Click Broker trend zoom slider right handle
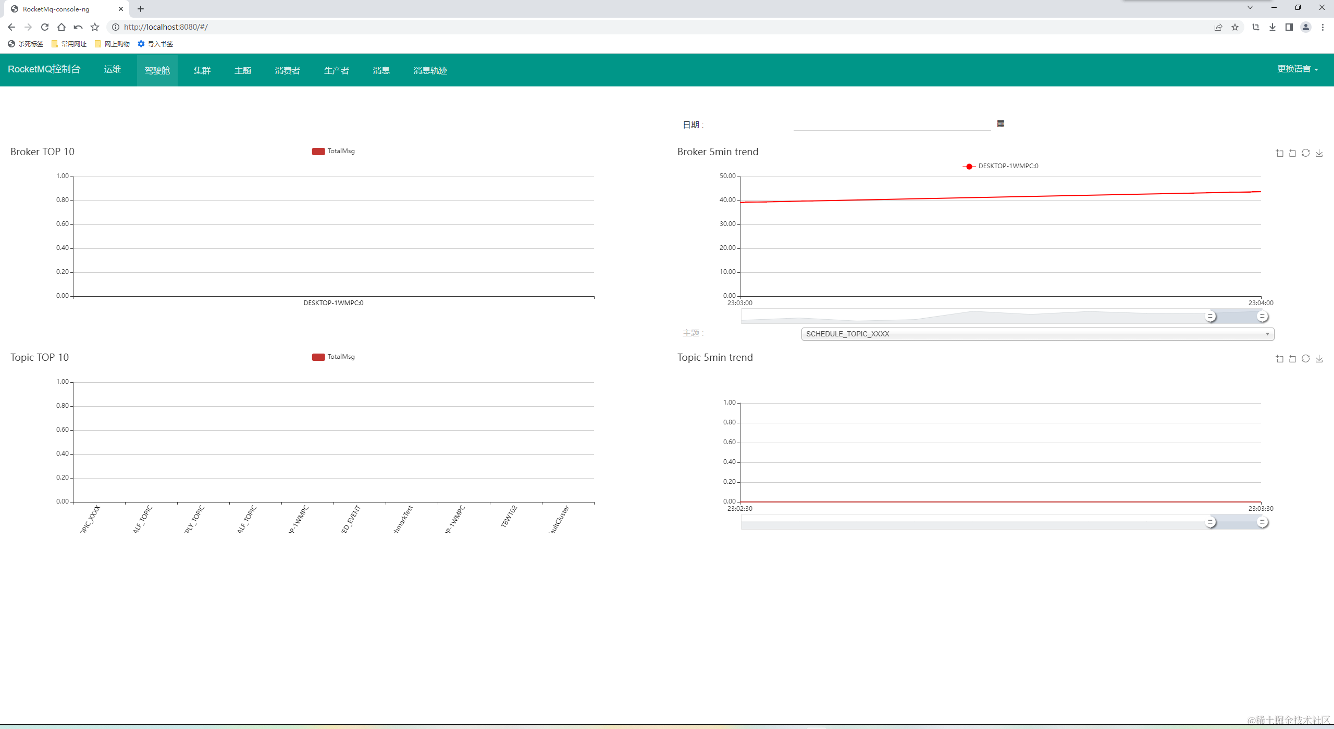Screen dimensions: 1334x729 click(1262, 316)
